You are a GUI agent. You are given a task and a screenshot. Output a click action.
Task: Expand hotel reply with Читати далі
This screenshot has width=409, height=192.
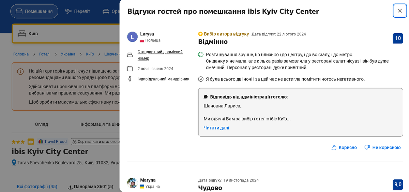click(216, 128)
